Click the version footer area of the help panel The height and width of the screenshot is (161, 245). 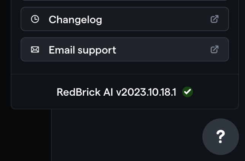pyautogui.click(x=125, y=92)
